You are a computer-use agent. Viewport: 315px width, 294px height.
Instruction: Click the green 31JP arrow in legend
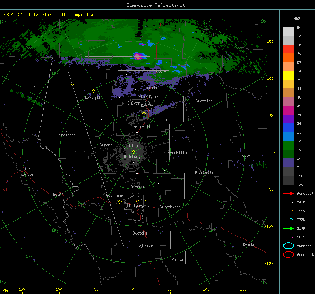click(288, 228)
